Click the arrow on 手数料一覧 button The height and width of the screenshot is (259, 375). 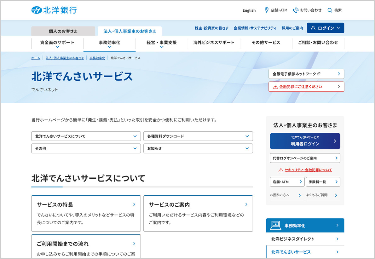coord(336,182)
